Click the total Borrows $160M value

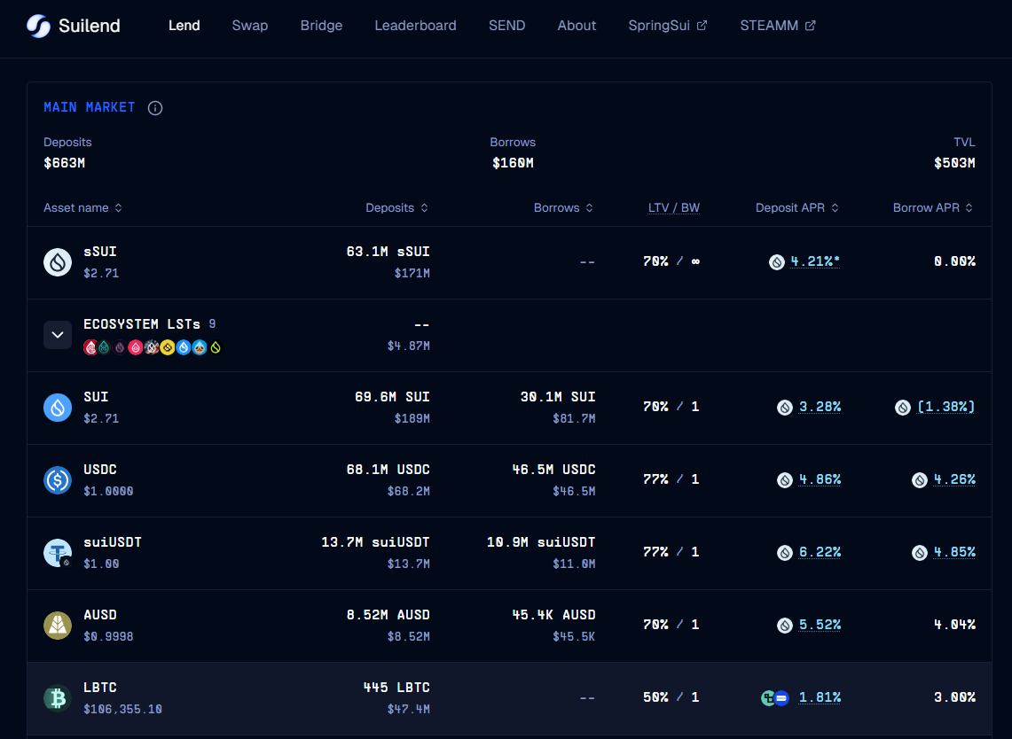click(513, 163)
